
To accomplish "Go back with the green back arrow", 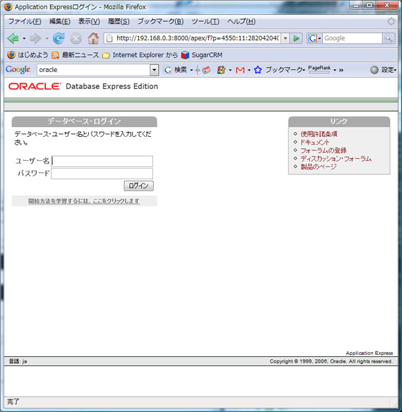I will pos(13,38).
